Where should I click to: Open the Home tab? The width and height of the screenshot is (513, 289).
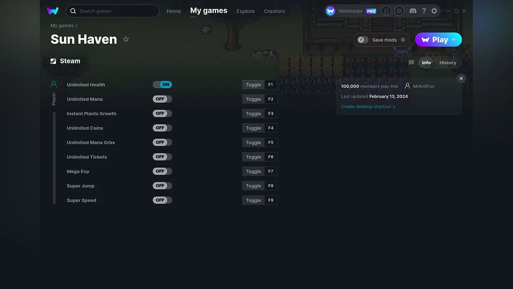click(174, 11)
